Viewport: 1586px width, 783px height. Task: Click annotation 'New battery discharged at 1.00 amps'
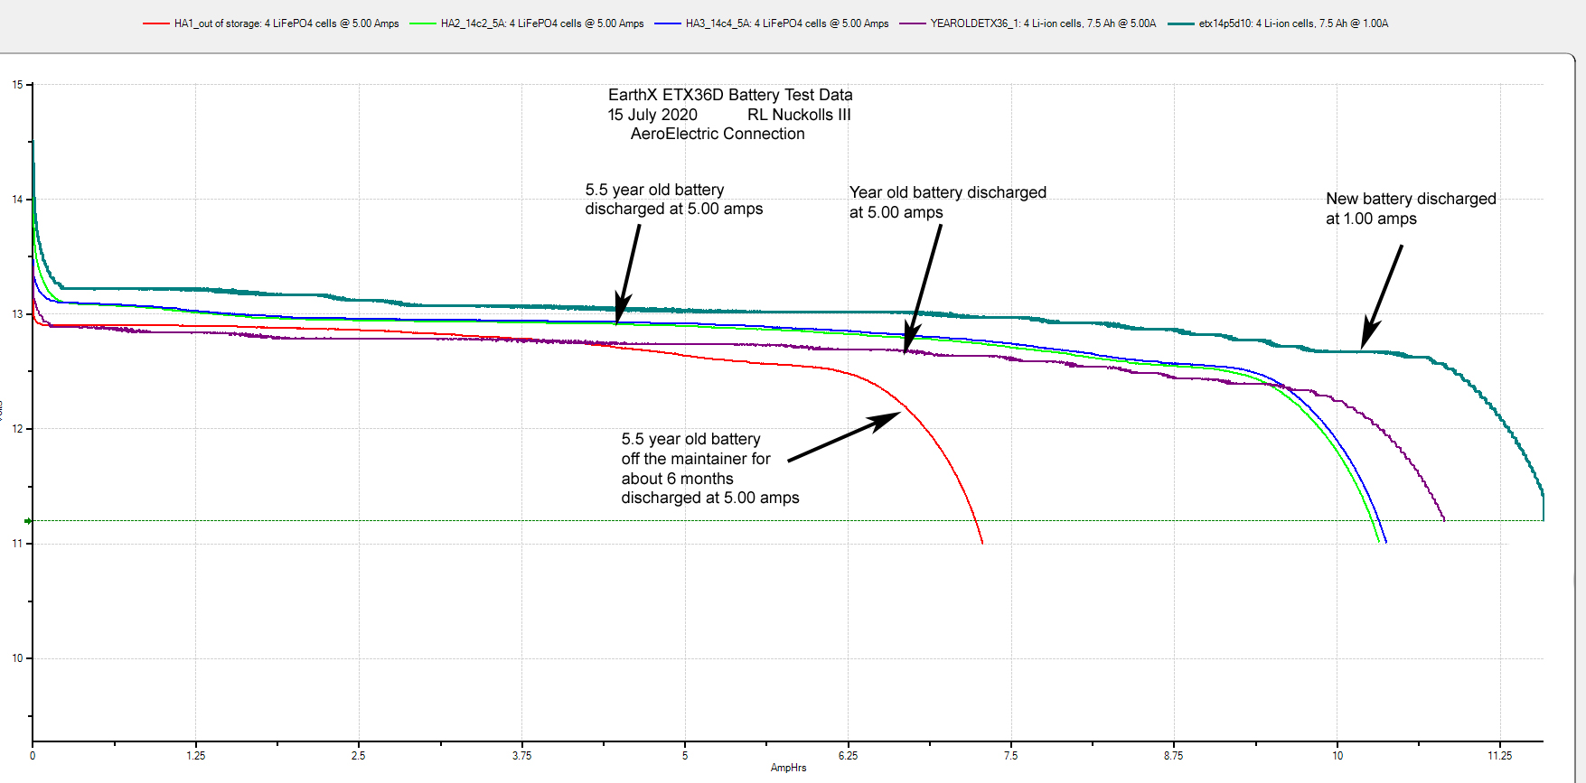(1411, 209)
